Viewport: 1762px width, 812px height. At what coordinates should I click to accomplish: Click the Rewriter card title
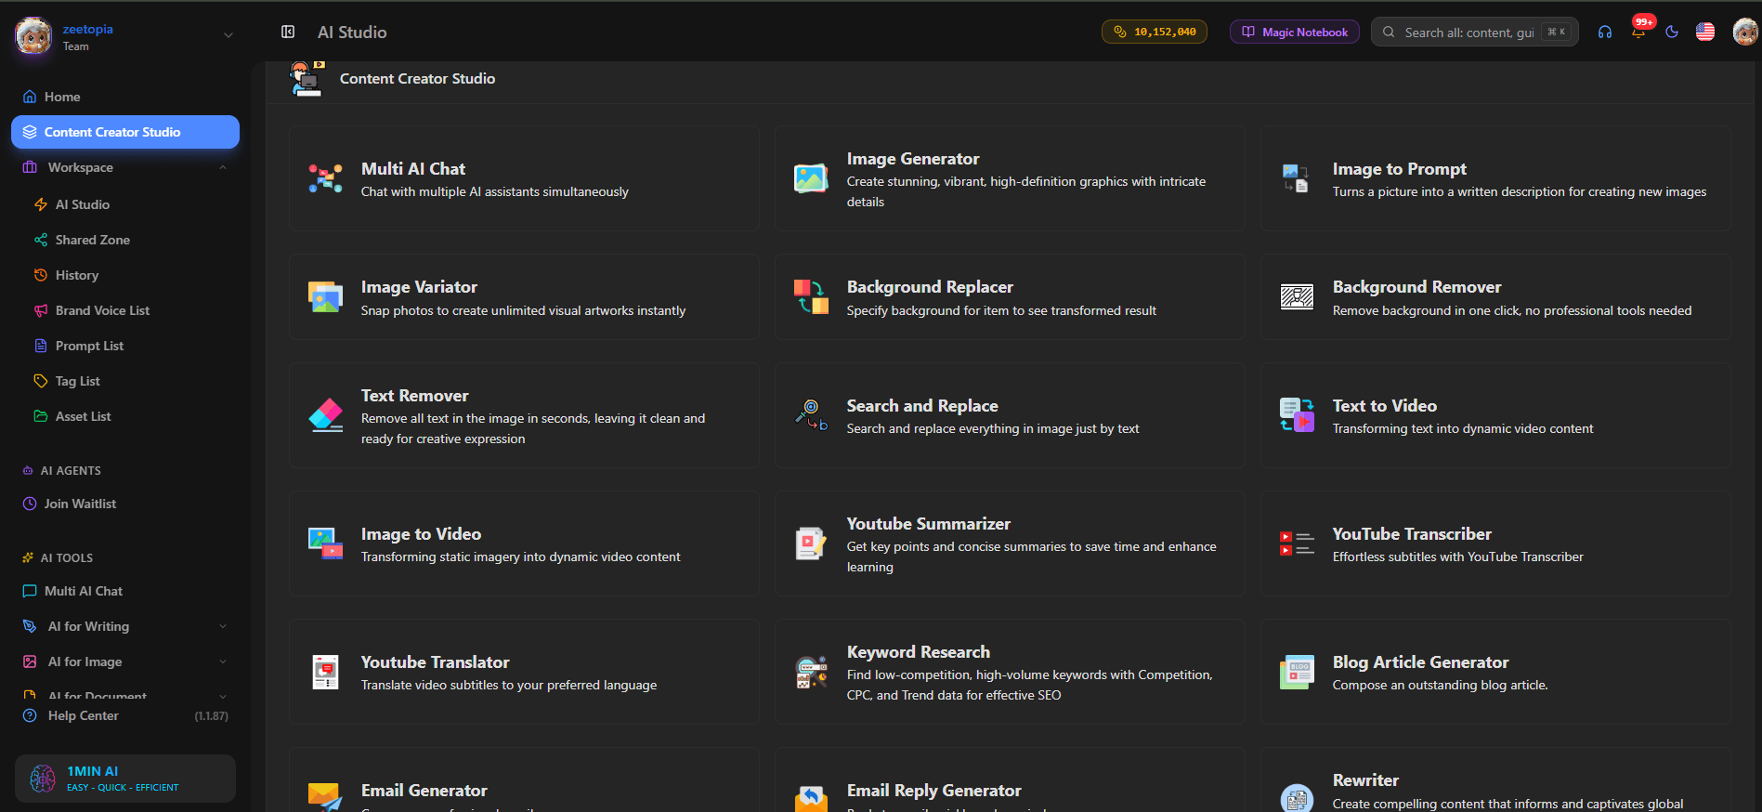[1365, 780]
